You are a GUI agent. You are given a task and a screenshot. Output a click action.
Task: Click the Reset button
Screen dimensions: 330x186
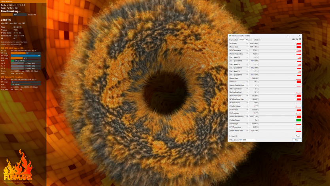tap(298, 136)
